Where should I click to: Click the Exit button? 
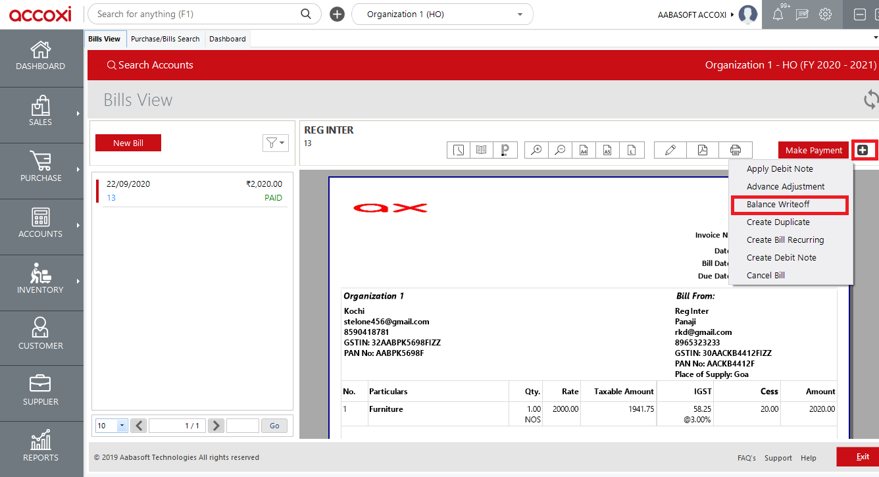click(857, 457)
